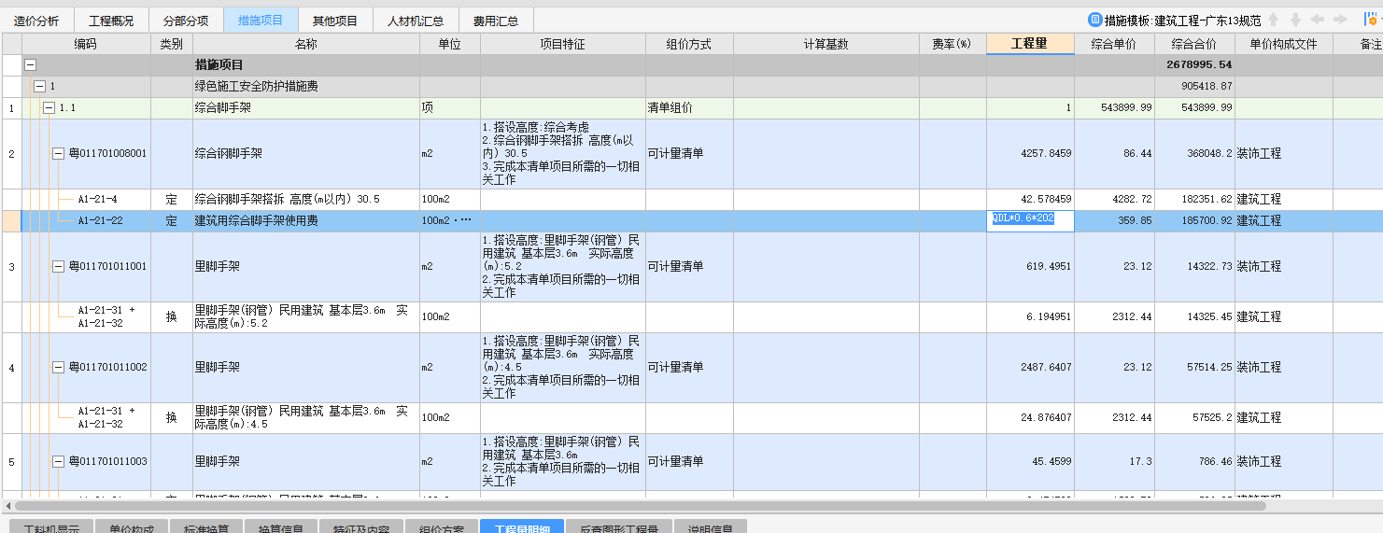Click the 编码 column header

tap(86, 45)
